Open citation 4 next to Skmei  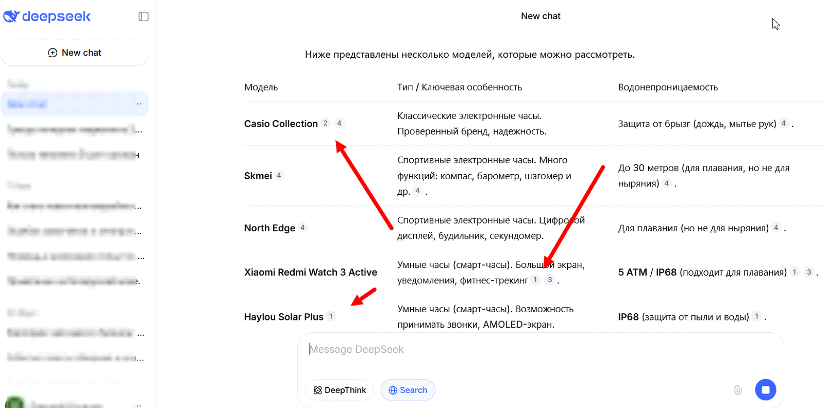click(279, 175)
